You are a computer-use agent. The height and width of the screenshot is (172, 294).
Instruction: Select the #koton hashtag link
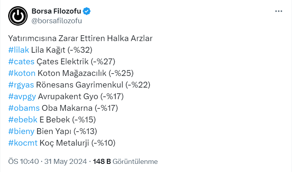[21, 73]
